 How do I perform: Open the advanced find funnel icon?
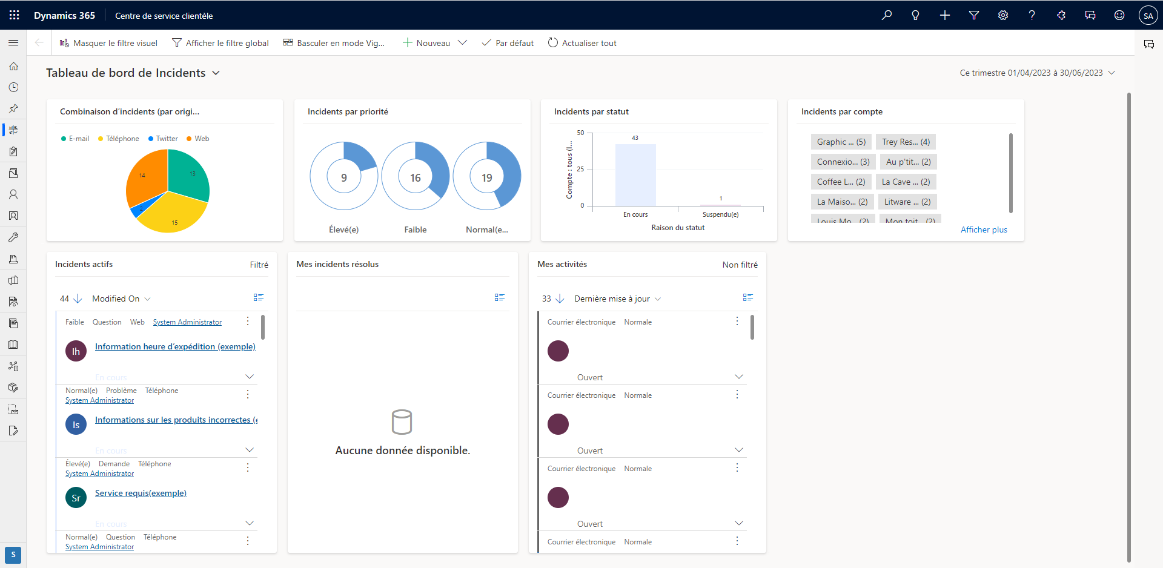coord(973,15)
